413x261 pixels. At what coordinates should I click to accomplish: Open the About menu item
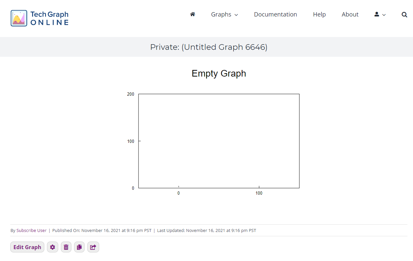click(350, 14)
